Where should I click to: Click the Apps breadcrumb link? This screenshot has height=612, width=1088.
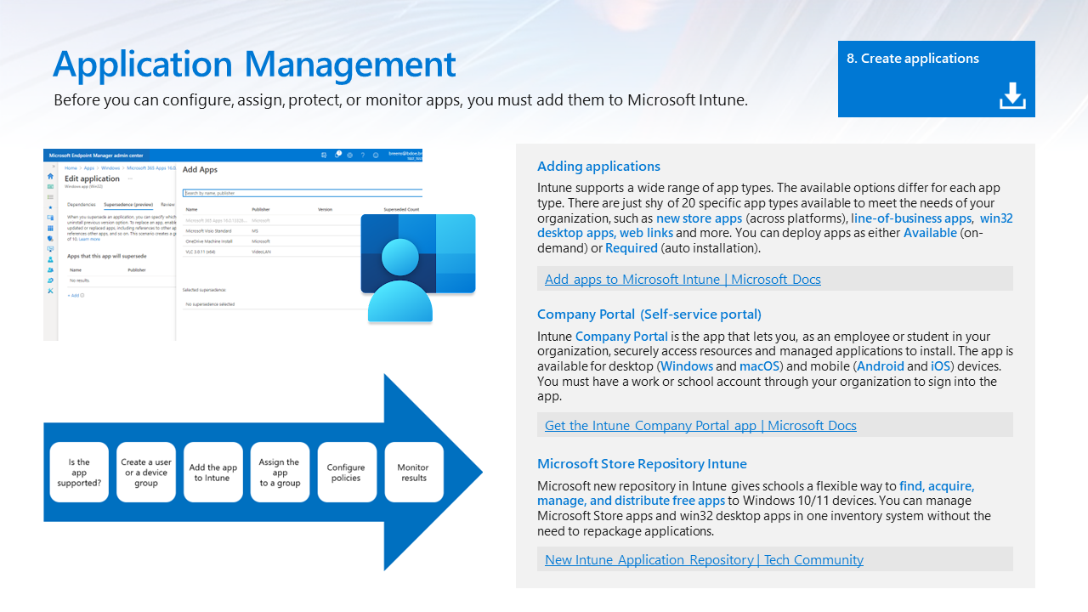pyautogui.click(x=89, y=168)
